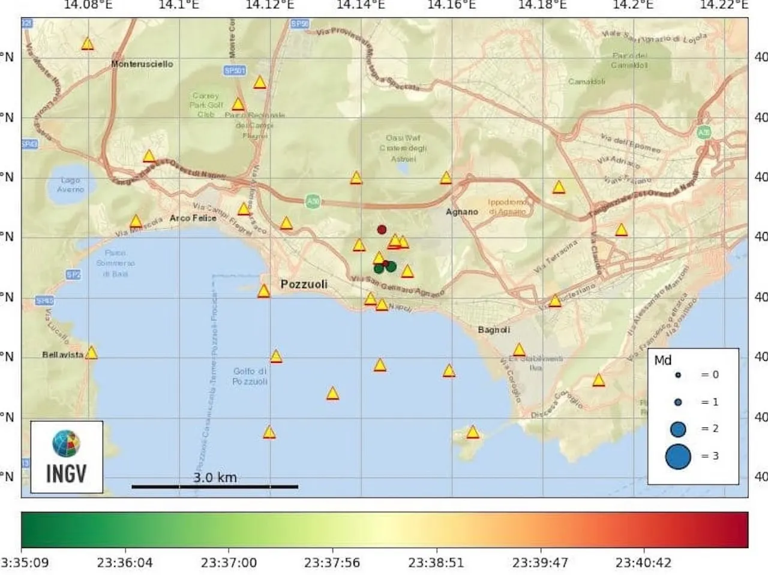Click the 'Via Terracina' road label
This screenshot has height=575, width=768.
pos(556,255)
